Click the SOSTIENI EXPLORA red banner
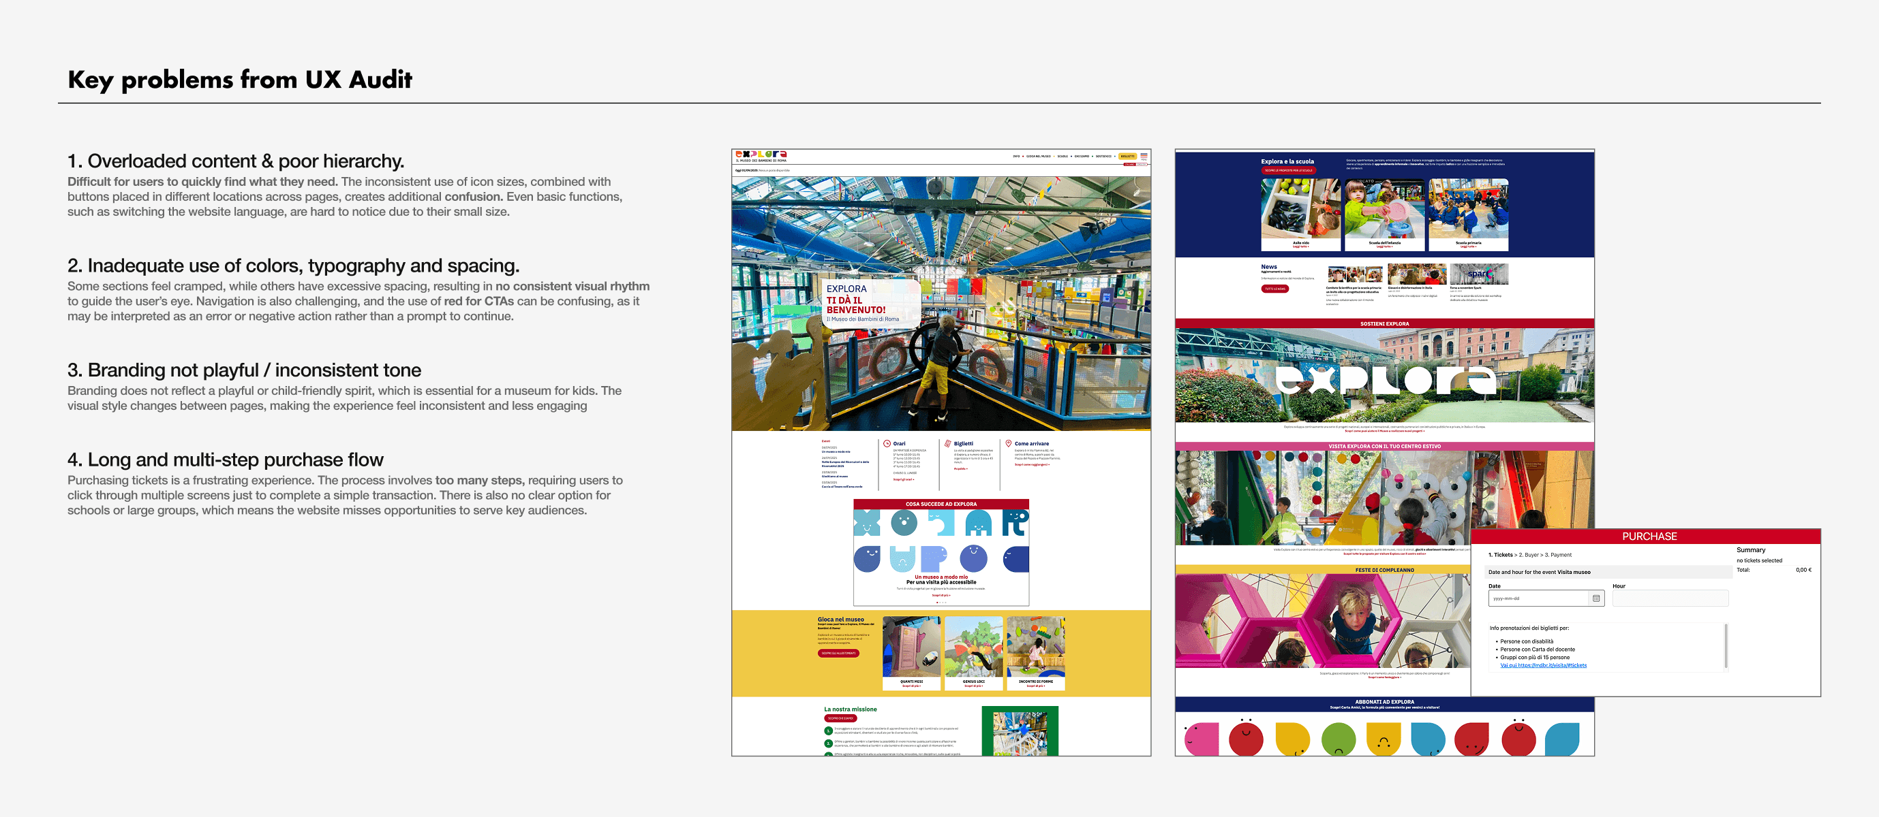 (1384, 323)
